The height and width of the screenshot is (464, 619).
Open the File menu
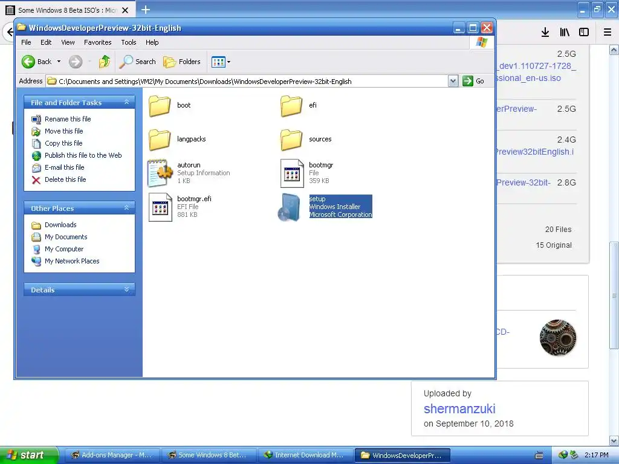[x=26, y=42]
